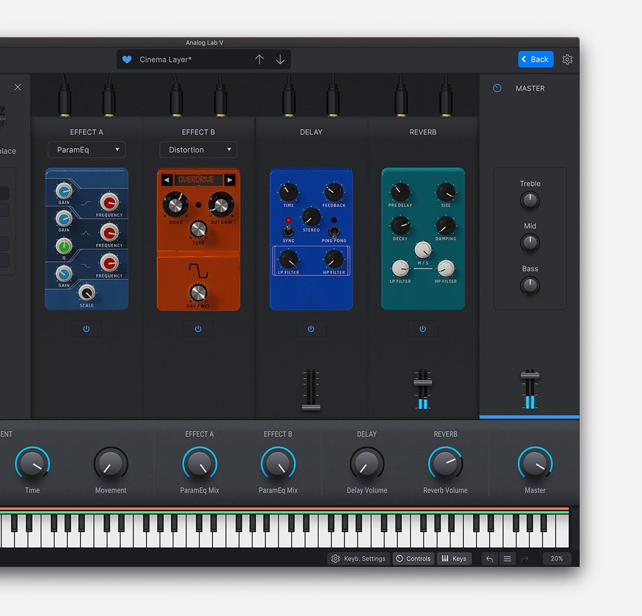Viewport: 642px width, 616px height.
Task: Click the Scale knob on ParamEq pedal
Action: [87, 292]
